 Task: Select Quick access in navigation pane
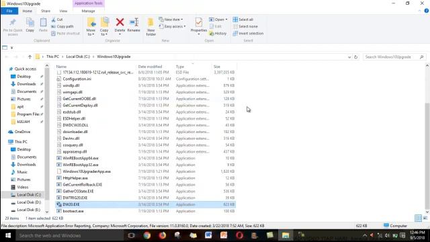coord(26,69)
